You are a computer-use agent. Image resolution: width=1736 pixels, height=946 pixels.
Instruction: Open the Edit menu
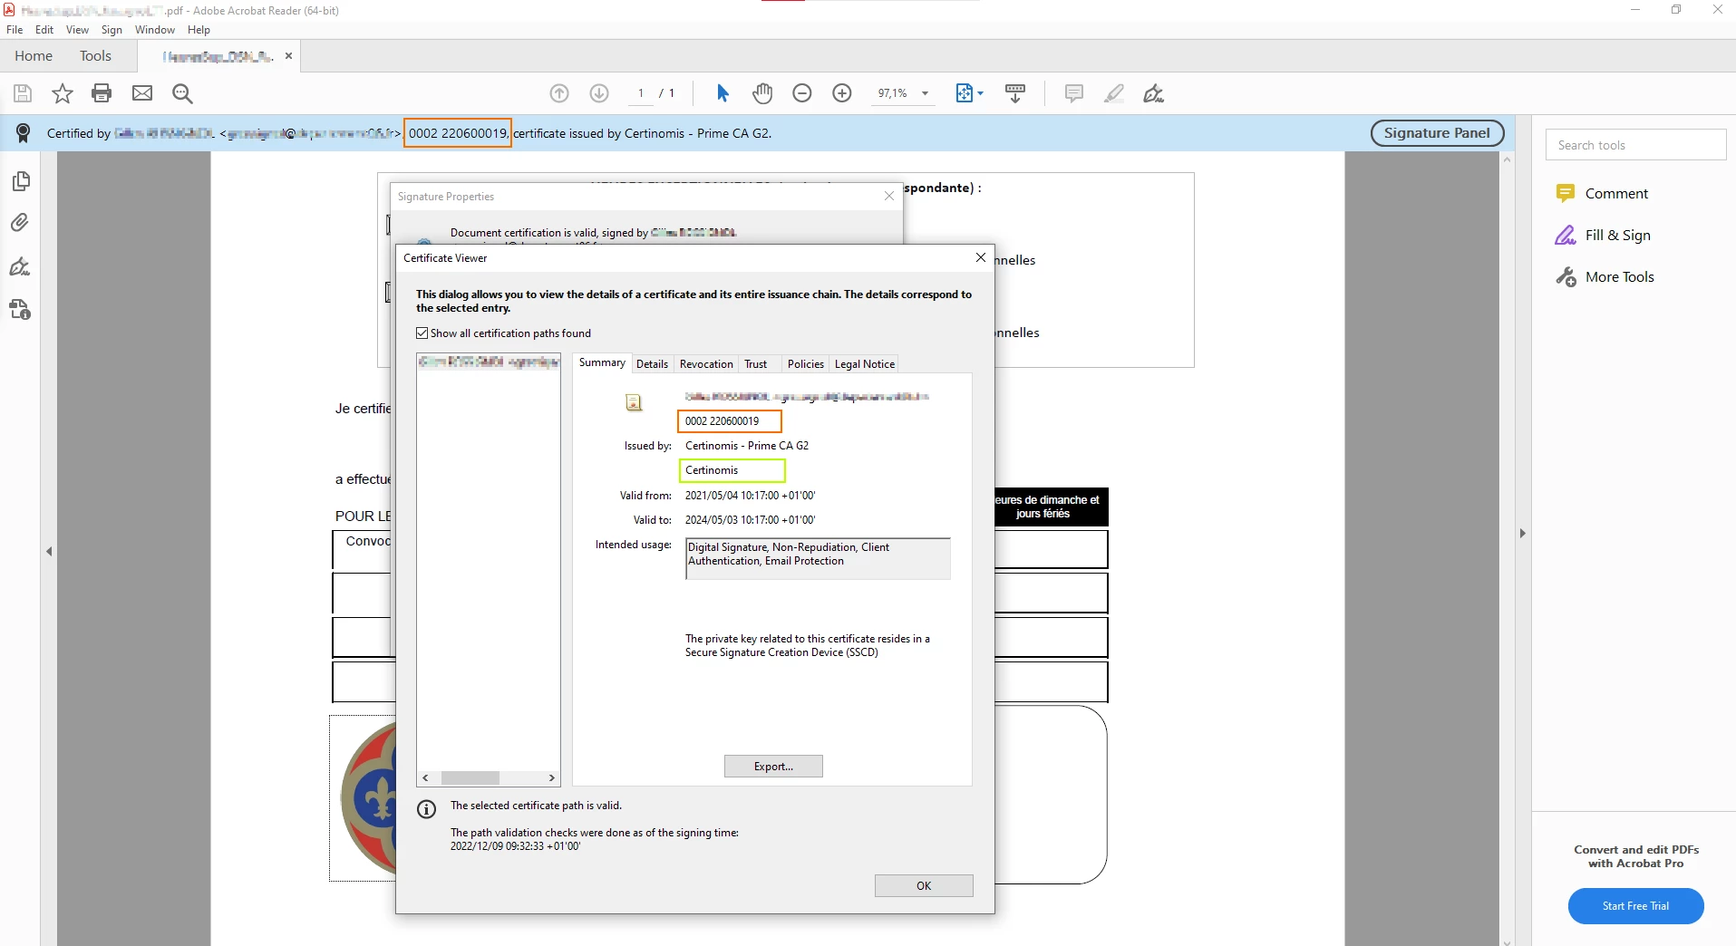pos(44,30)
